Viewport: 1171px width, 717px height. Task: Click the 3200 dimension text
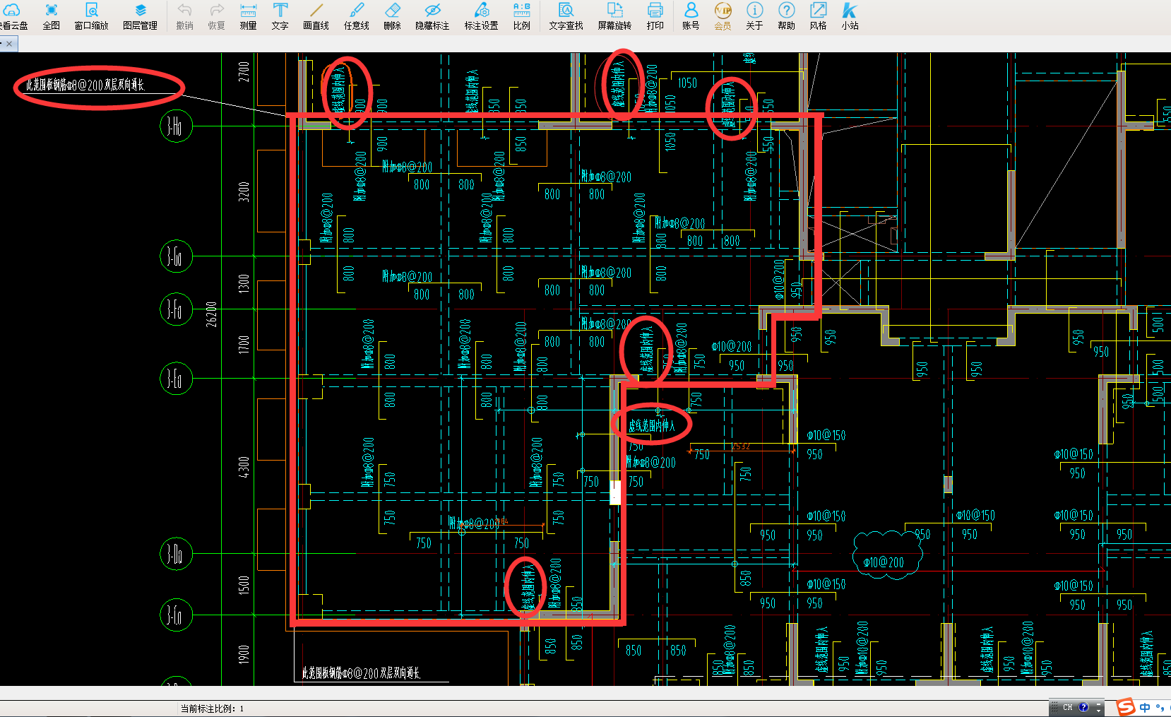coord(244,191)
